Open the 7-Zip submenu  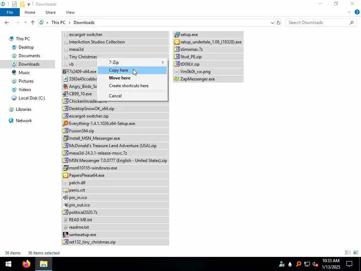pos(132,62)
